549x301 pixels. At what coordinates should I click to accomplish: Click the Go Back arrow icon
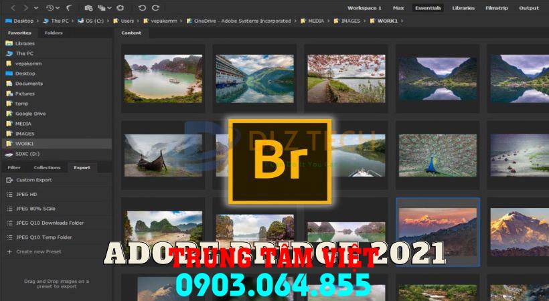(x=13, y=8)
